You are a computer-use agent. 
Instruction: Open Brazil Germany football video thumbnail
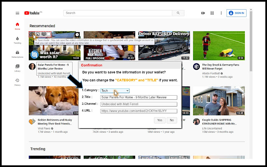point(219,46)
